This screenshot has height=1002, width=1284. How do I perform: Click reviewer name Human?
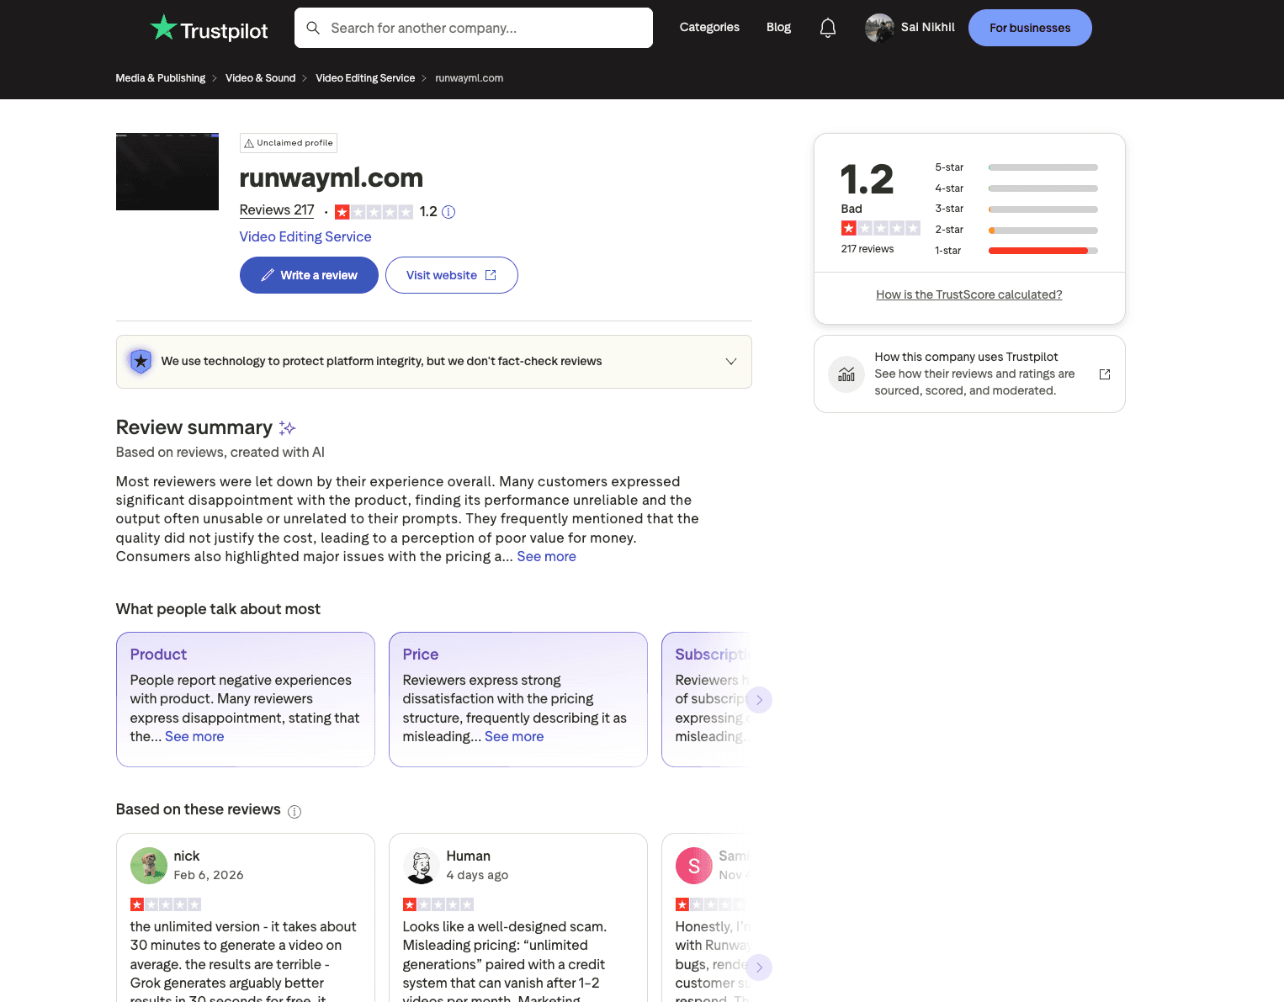click(469, 856)
